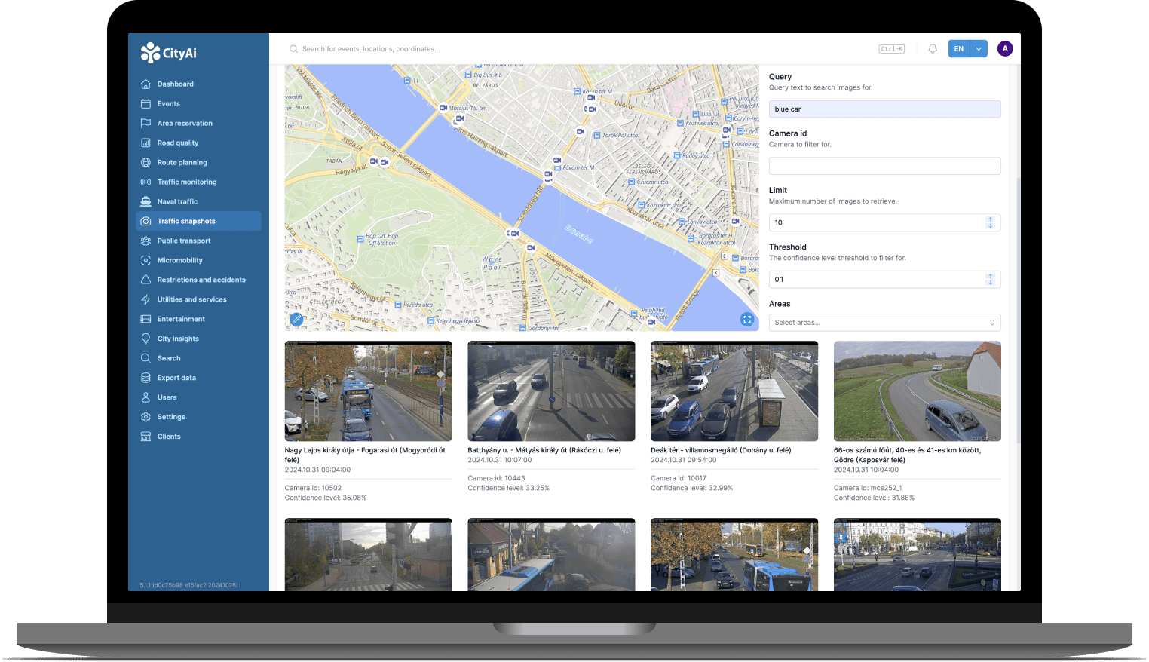Adjust the Limit stepper arrows
The height and width of the screenshot is (662, 1149).
coord(991,222)
